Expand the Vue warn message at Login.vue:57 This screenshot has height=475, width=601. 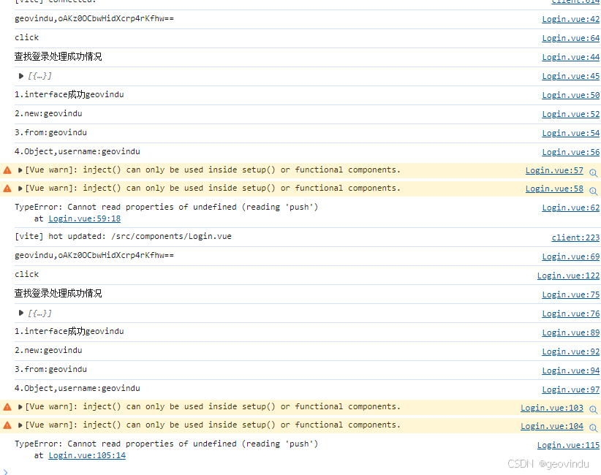(x=20, y=170)
